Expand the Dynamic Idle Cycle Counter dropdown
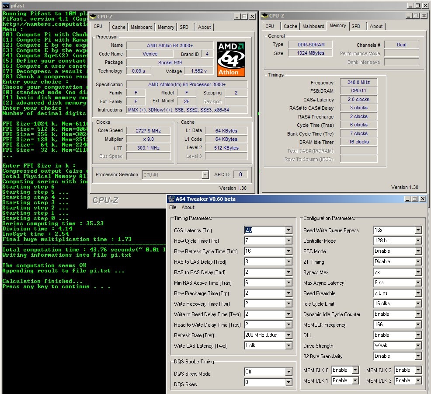 [x=418, y=314]
